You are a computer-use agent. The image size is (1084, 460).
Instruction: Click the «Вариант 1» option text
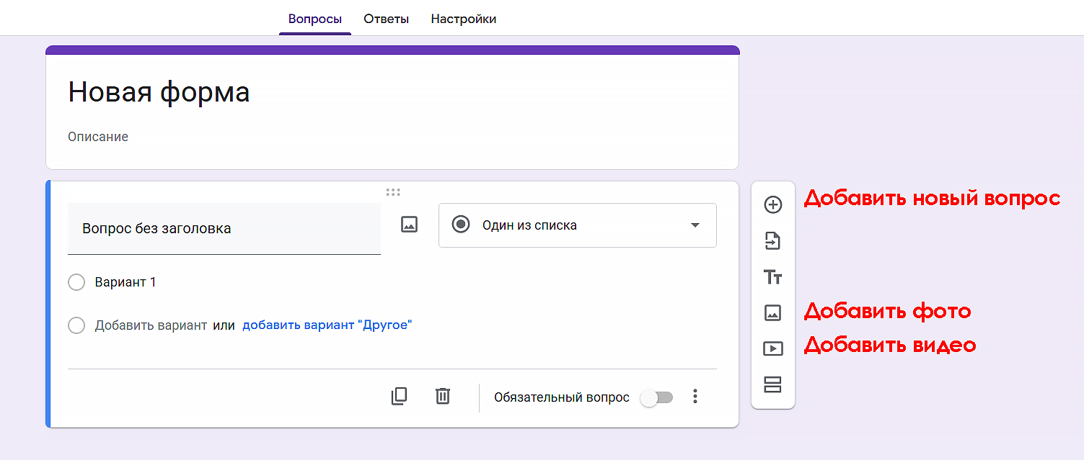125,282
